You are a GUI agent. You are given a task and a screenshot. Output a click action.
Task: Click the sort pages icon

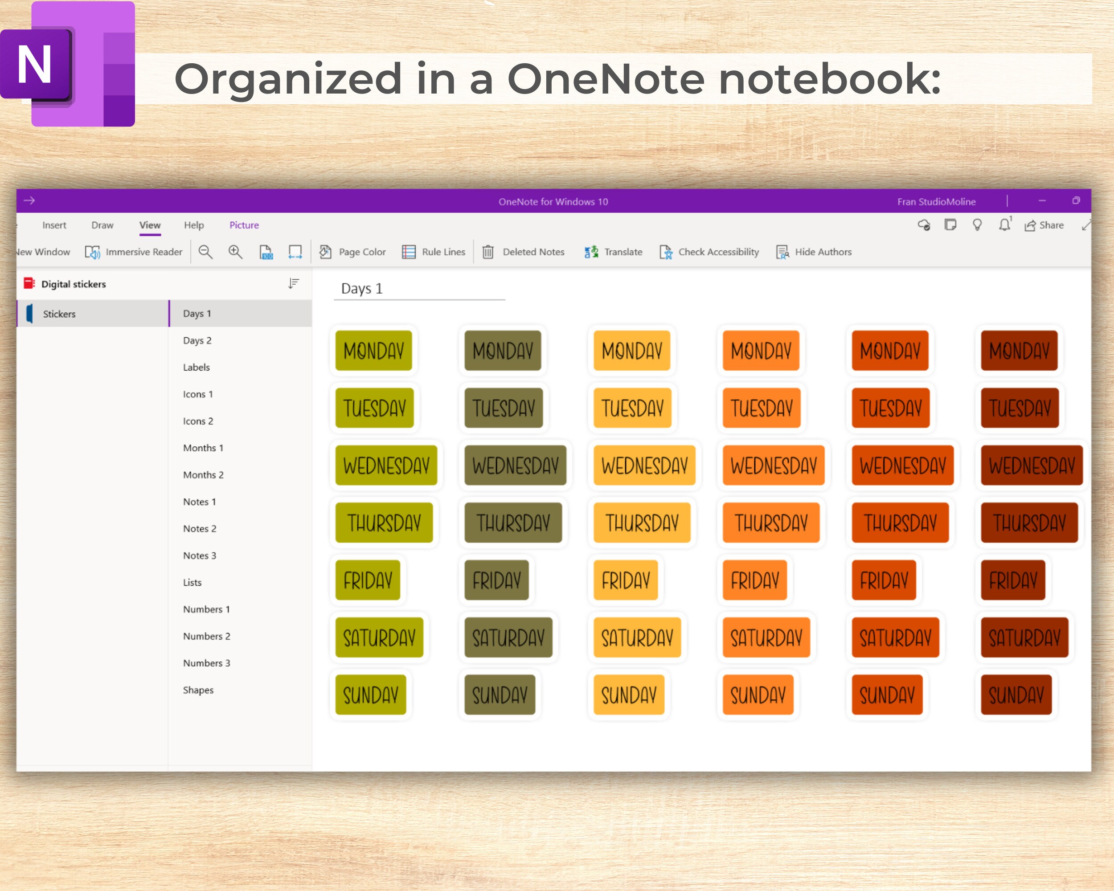click(x=294, y=284)
